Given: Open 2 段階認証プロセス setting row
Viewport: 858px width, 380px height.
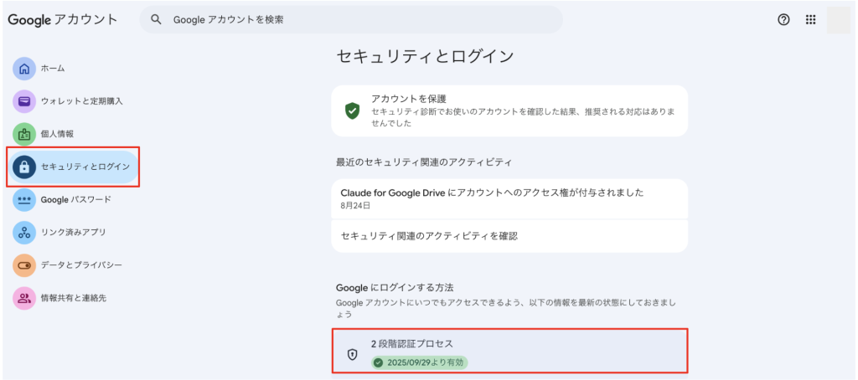Looking at the screenshot, I should pyautogui.click(x=509, y=352).
